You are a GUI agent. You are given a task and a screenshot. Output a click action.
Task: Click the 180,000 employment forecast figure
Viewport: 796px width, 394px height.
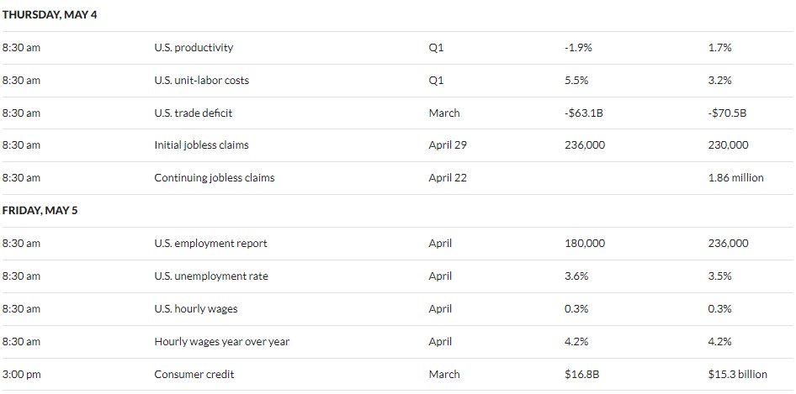coord(585,244)
